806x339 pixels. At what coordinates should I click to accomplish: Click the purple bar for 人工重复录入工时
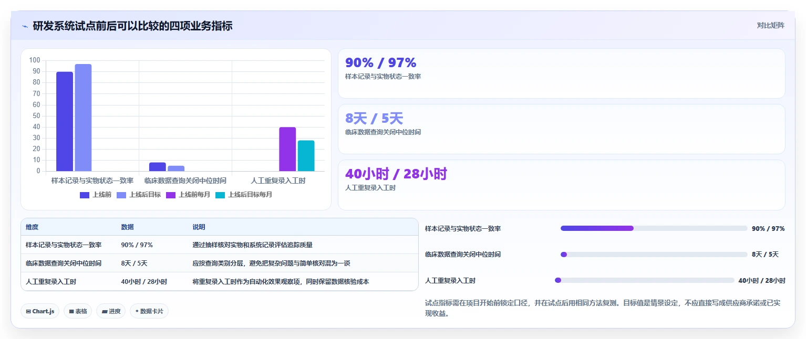tap(287, 149)
